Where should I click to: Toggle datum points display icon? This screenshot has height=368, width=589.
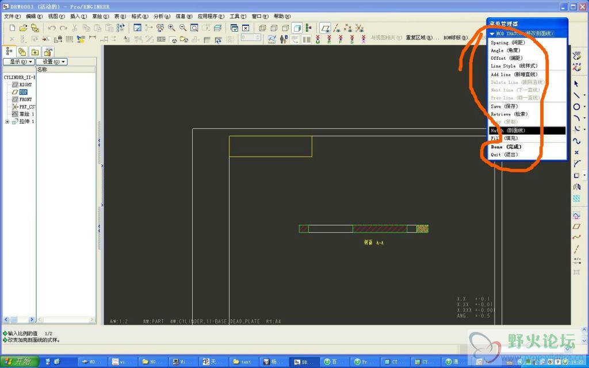tap(348, 28)
